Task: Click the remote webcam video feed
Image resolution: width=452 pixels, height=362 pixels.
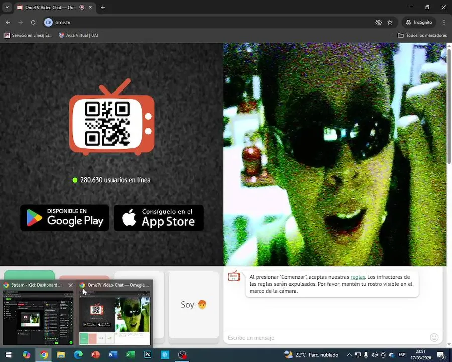Action: (335, 154)
